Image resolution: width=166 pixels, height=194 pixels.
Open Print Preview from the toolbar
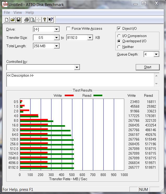32,20
